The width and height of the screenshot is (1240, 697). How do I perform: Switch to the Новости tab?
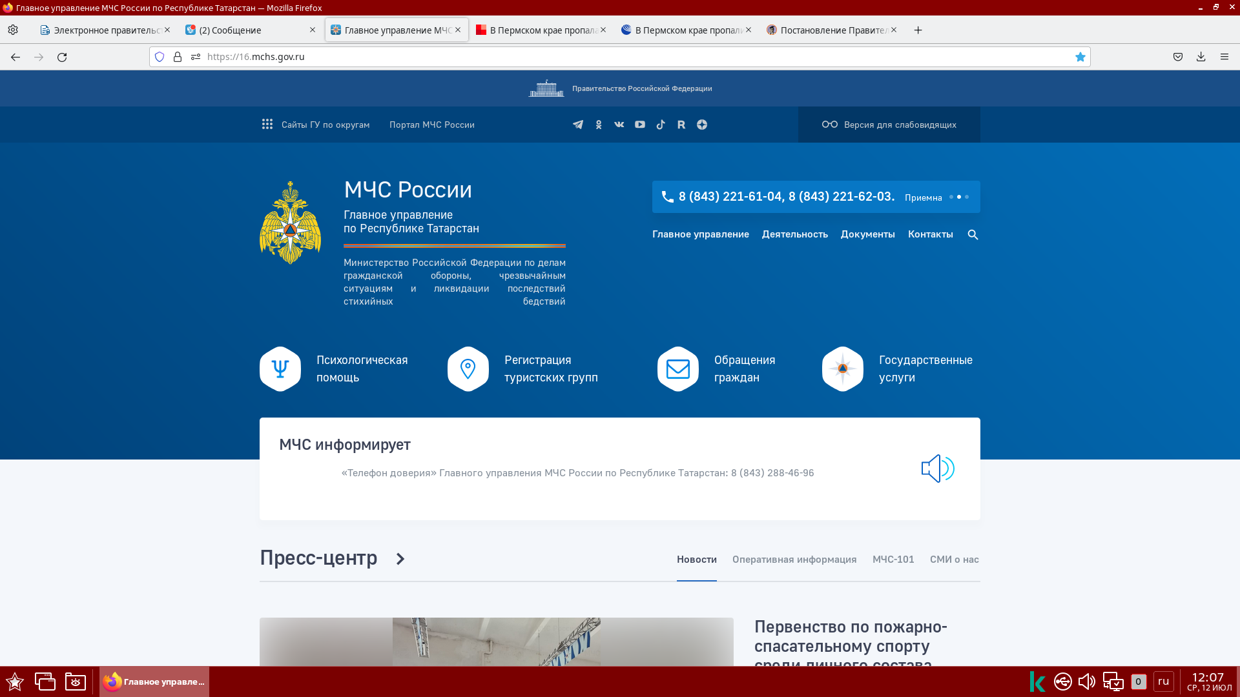click(x=697, y=560)
